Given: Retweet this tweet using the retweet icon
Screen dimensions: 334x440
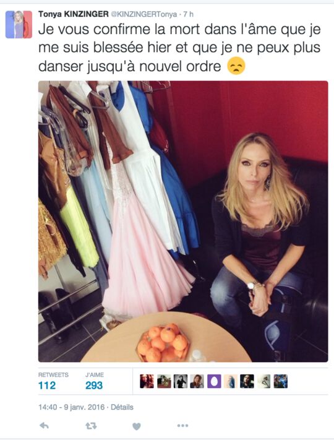Looking at the screenshot, I should click(x=91, y=426).
